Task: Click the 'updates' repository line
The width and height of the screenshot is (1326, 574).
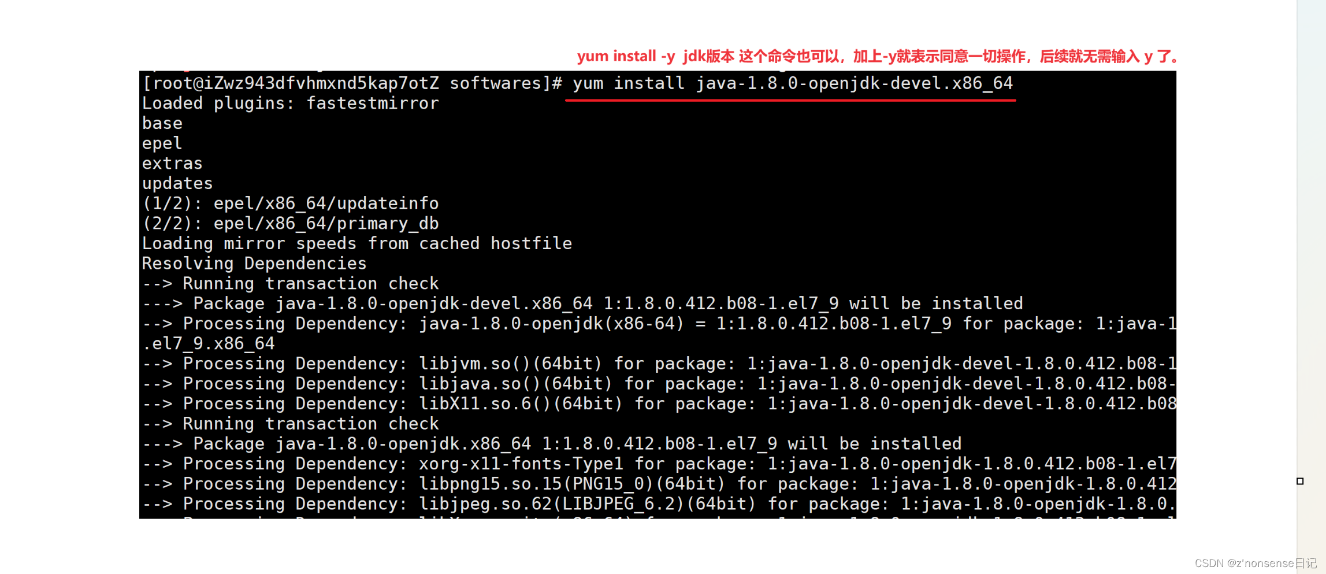Action: [x=178, y=184]
